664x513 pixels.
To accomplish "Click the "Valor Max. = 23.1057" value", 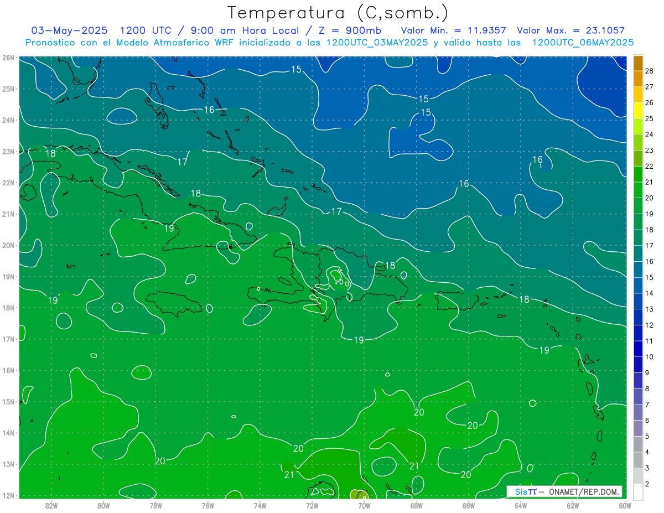I will click(x=570, y=30).
